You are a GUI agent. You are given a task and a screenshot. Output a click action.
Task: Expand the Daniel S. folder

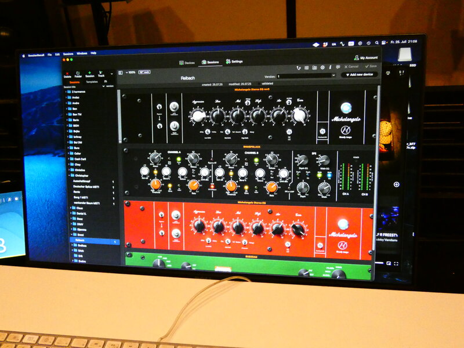71,213
